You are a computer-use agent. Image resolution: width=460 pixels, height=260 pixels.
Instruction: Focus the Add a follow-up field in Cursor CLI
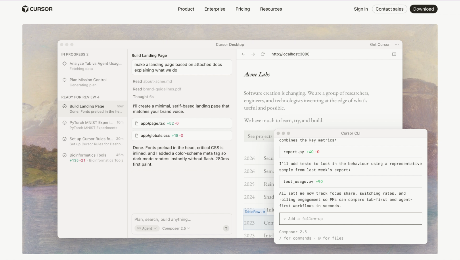(350, 219)
